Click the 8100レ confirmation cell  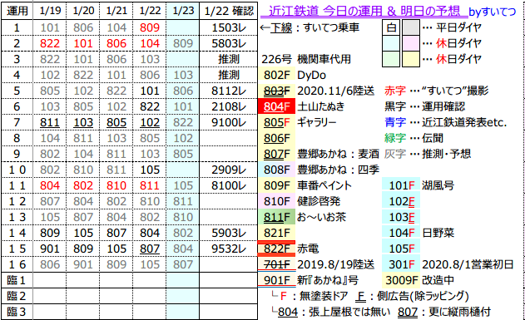click(x=229, y=185)
